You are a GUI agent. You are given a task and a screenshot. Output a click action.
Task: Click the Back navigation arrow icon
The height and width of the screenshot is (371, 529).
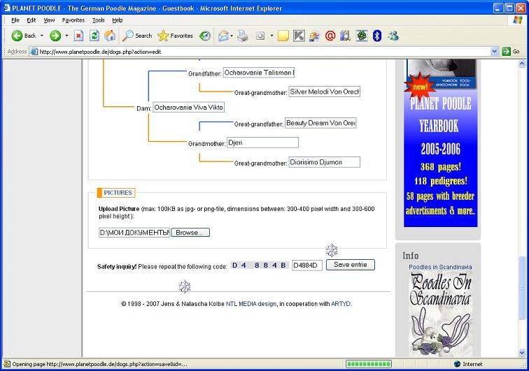point(17,36)
